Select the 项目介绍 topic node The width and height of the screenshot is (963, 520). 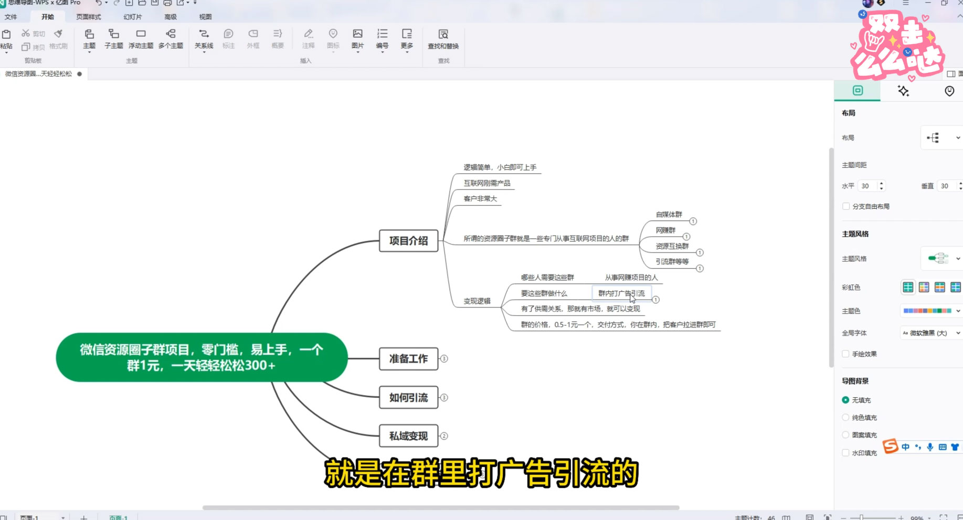coord(409,241)
